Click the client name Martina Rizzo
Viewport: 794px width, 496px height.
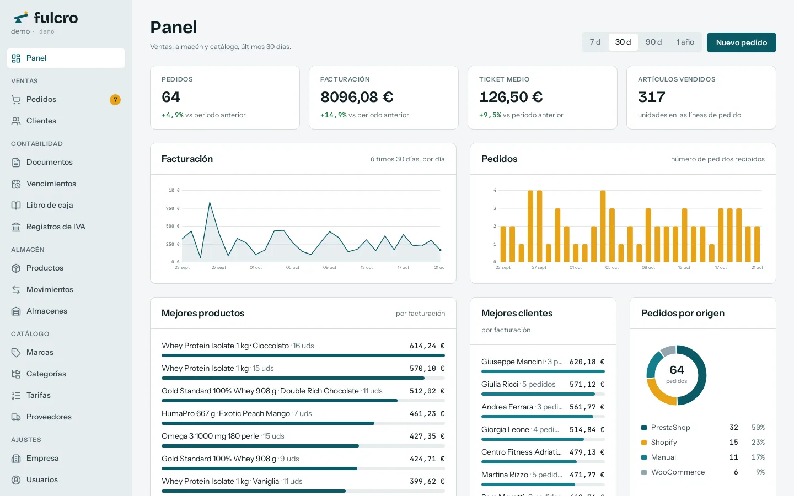click(505, 475)
